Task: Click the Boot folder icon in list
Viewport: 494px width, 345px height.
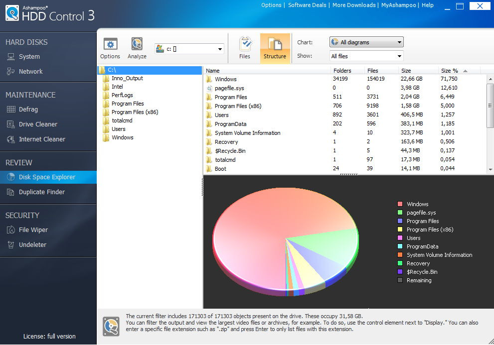Action: (x=209, y=169)
